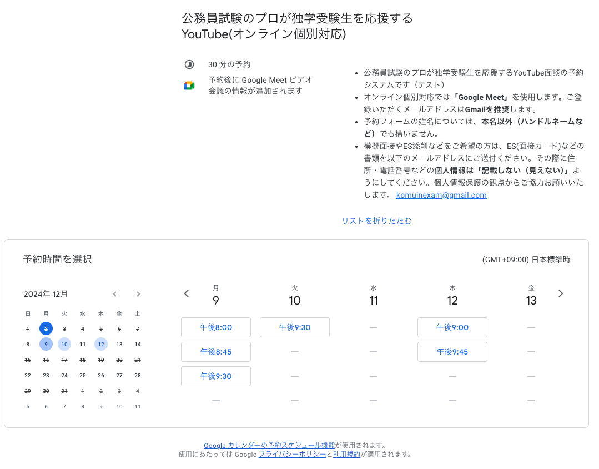Viewport: 599px width, 469px height.
Task: Open プライバシーポリシー link
Action: pos(292,454)
